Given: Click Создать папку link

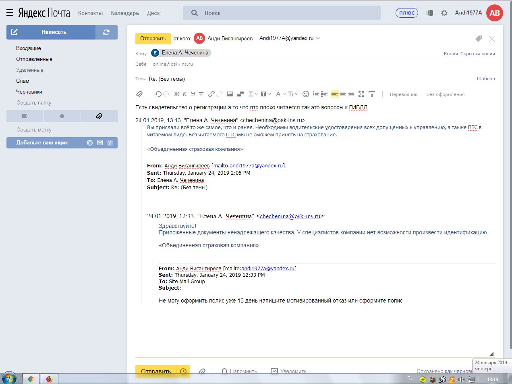Looking at the screenshot, I should point(34,103).
